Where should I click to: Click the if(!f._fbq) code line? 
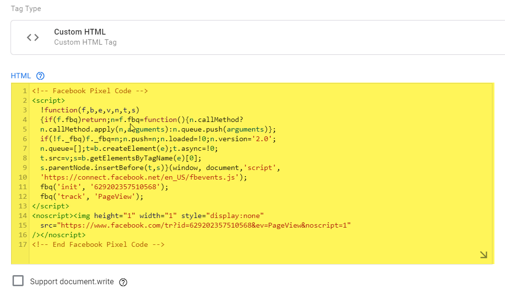[158, 139]
